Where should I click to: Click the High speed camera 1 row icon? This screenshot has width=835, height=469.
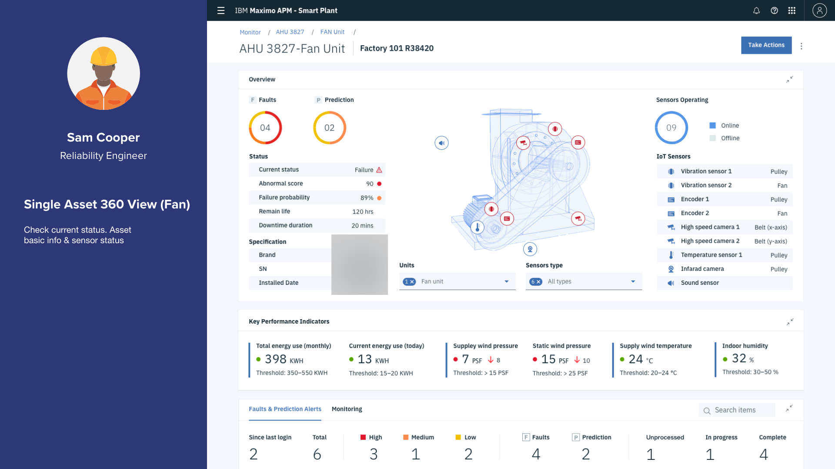click(671, 227)
